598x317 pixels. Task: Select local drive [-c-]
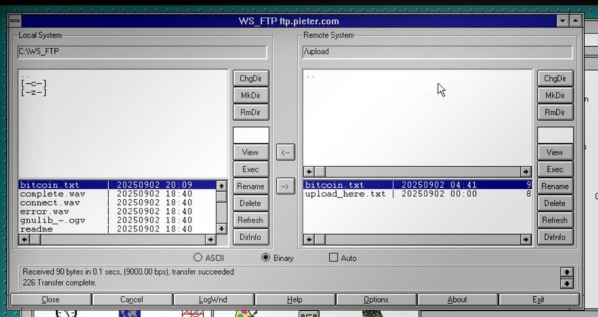point(34,83)
